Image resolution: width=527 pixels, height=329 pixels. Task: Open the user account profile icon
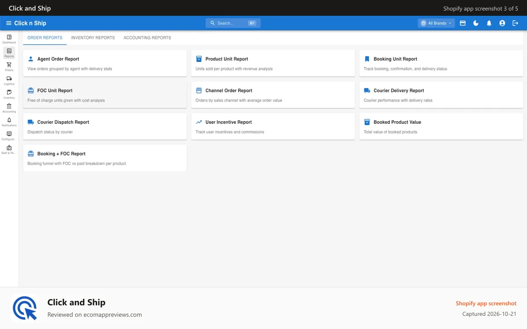coord(502,23)
